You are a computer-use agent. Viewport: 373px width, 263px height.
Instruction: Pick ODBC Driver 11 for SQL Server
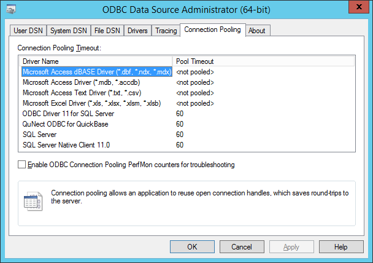point(68,114)
